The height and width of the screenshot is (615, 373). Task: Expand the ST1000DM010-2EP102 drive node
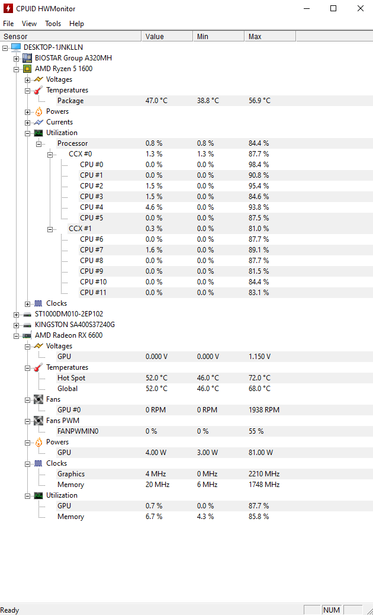click(16, 315)
